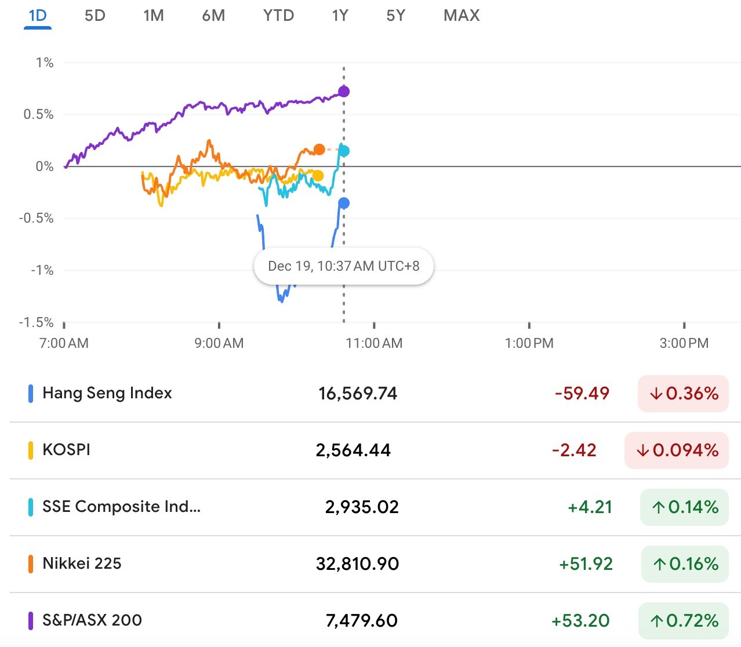This screenshot has width=741, height=647.
Task: Switch to the 5Y time range
Action: 396,15
